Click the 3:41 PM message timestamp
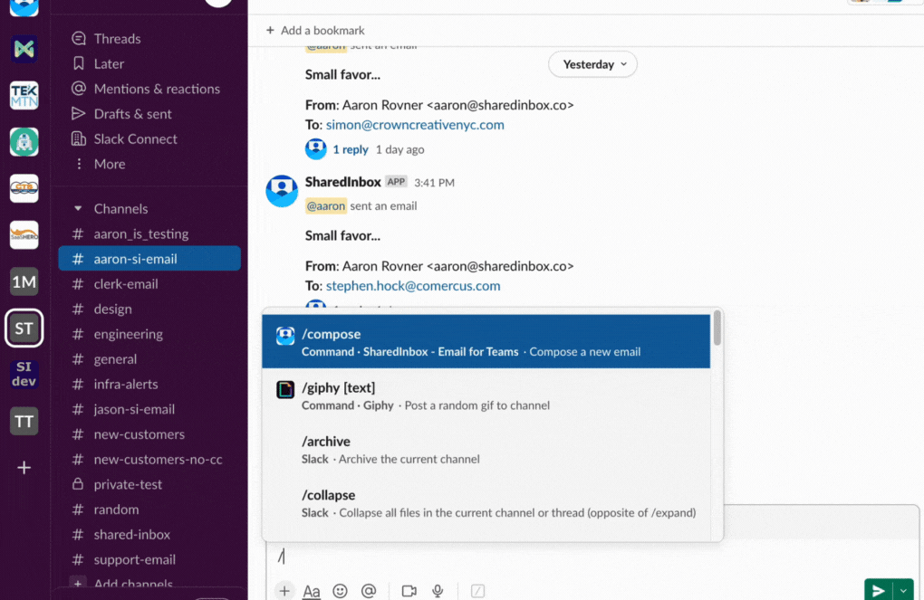924x600 pixels. pyautogui.click(x=434, y=183)
